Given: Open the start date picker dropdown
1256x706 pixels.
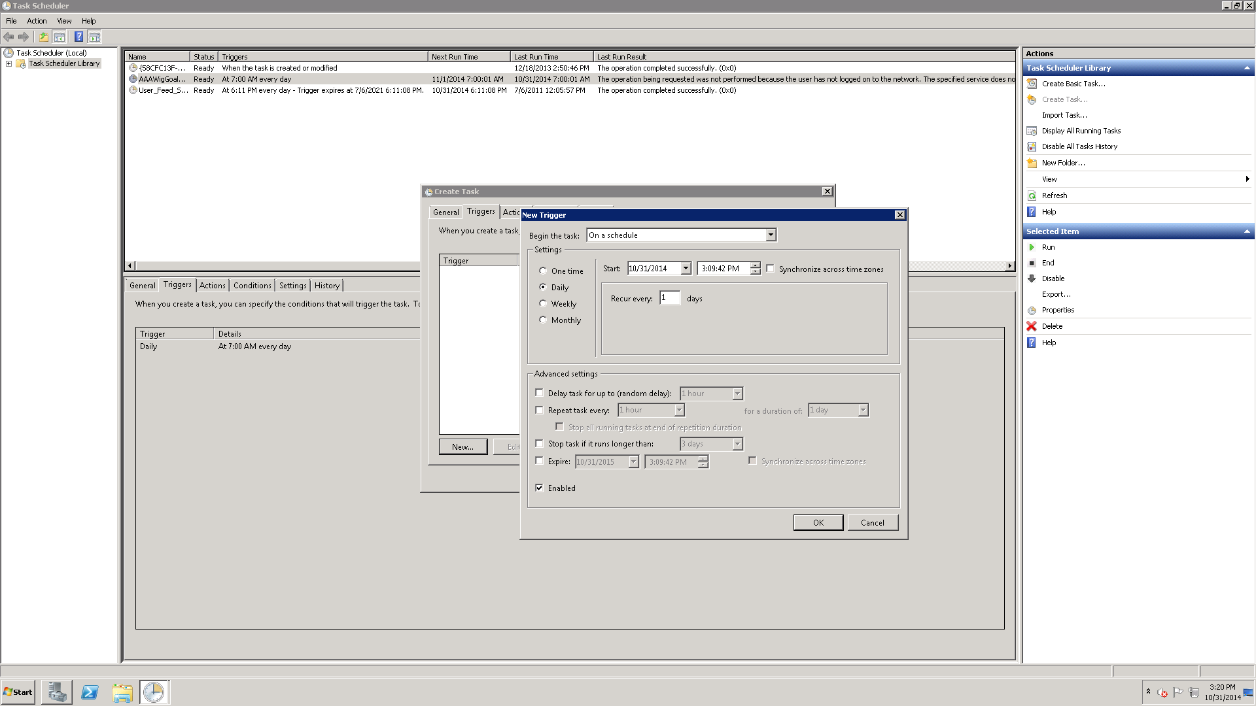Looking at the screenshot, I should 686,269.
